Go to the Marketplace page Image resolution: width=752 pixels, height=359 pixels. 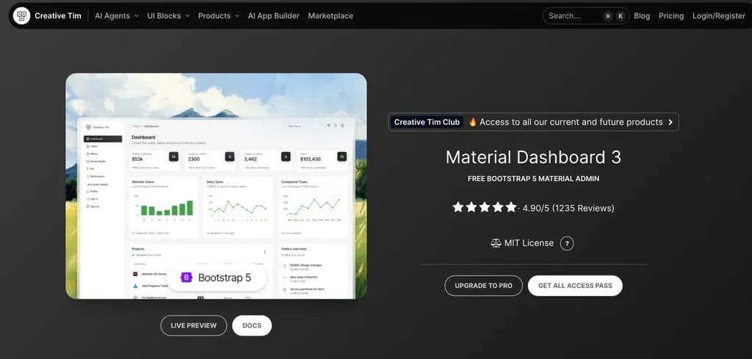(x=330, y=16)
